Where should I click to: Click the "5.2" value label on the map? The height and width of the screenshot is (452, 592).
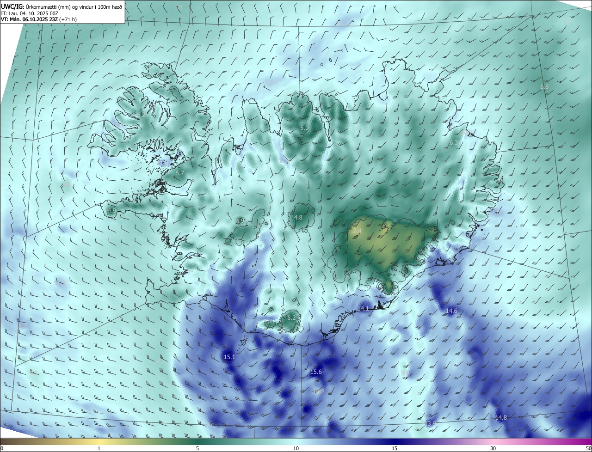[291, 318]
